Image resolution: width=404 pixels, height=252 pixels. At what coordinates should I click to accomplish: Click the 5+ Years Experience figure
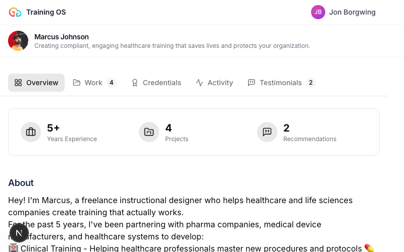[54, 128]
